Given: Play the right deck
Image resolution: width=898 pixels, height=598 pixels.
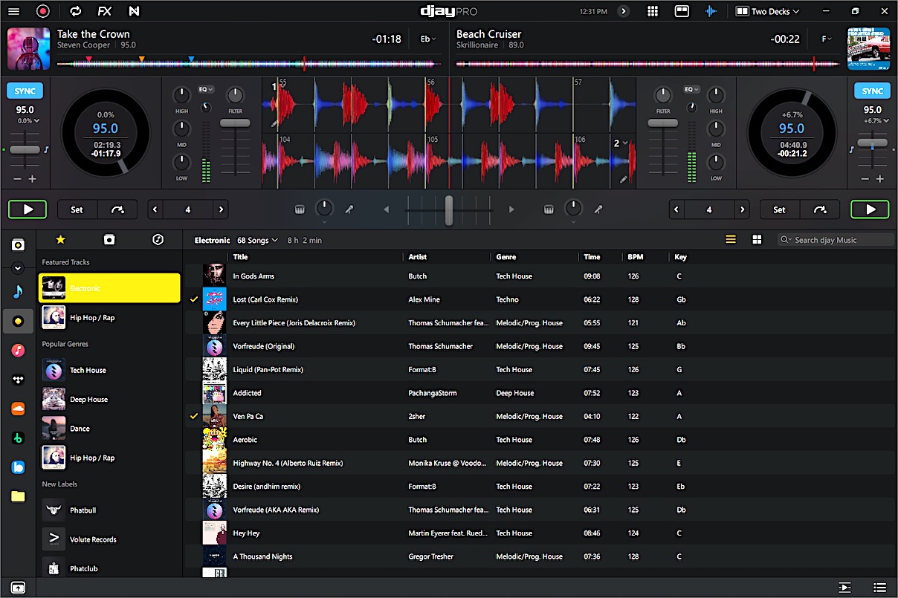Looking at the screenshot, I should pos(870,209).
